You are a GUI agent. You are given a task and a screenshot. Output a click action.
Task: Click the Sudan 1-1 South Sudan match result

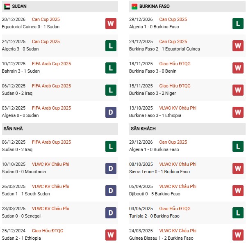[26, 194]
